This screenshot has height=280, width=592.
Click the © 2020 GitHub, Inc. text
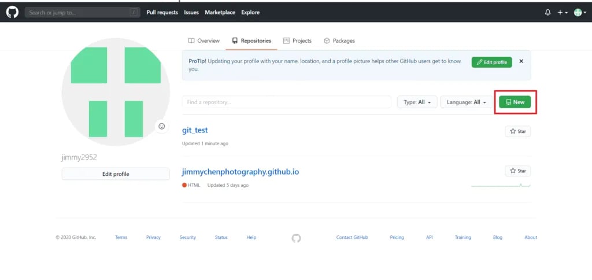click(76, 237)
